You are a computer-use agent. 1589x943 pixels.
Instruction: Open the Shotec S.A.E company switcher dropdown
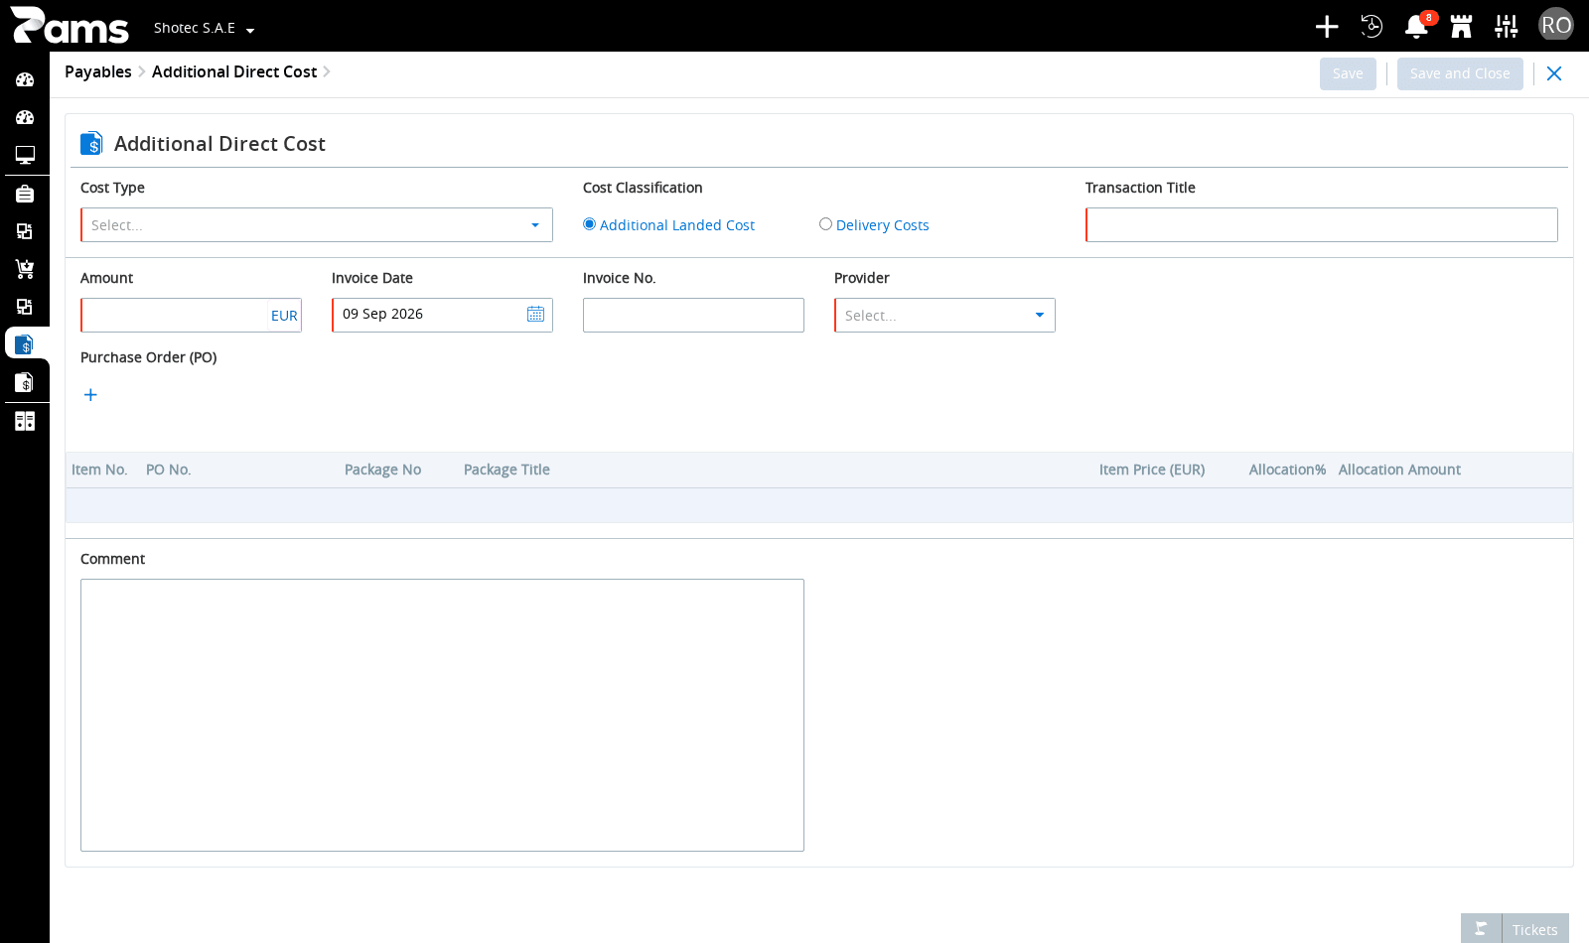(x=205, y=28)
